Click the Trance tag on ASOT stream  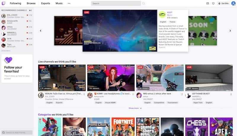click(172, 22)
